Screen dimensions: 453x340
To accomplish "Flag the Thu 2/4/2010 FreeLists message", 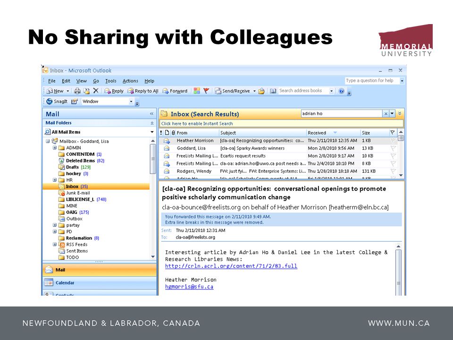I will click(393, 163).
